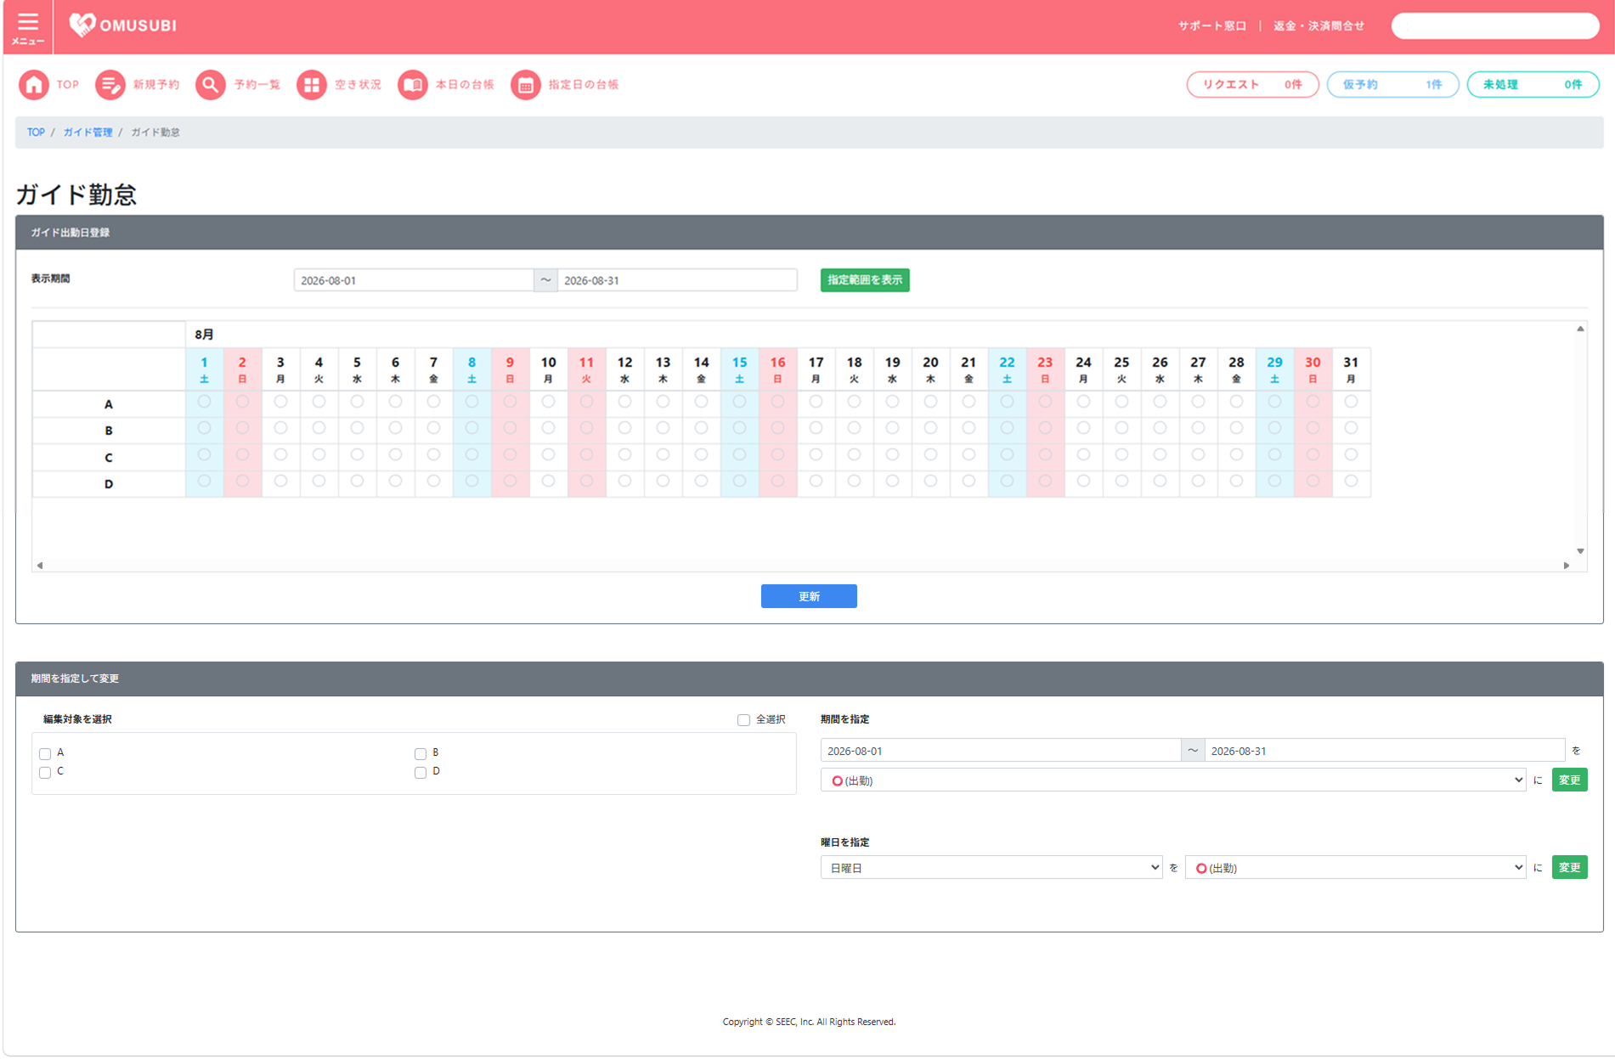
Task: Check the guide C checkbox
Action: pyautogui.click(x=45, y=772)
